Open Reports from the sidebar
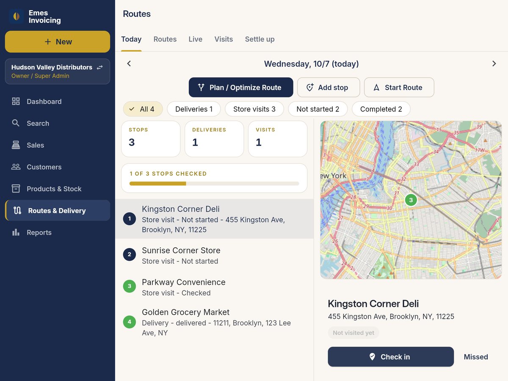 pos(58,232)
